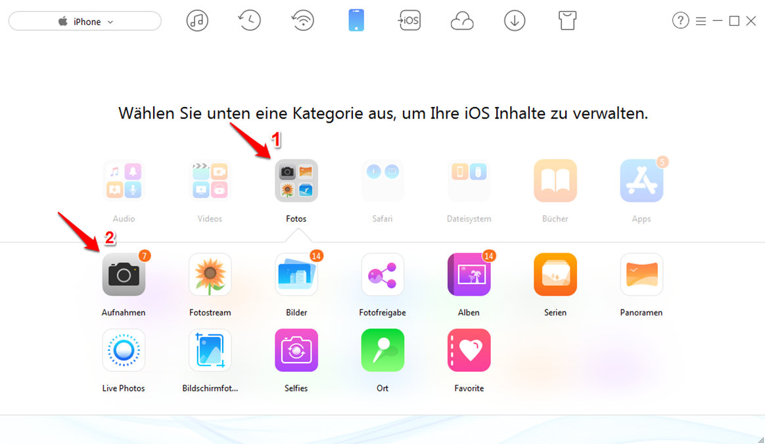Select the Bücher category
Image resolution: width=765 pixels, height=444 pixels.
(555, 180)
